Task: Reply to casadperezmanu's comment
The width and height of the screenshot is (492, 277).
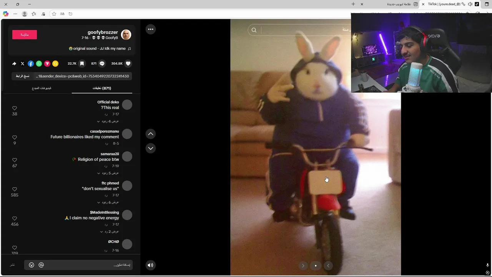Action: click(106, 144)
